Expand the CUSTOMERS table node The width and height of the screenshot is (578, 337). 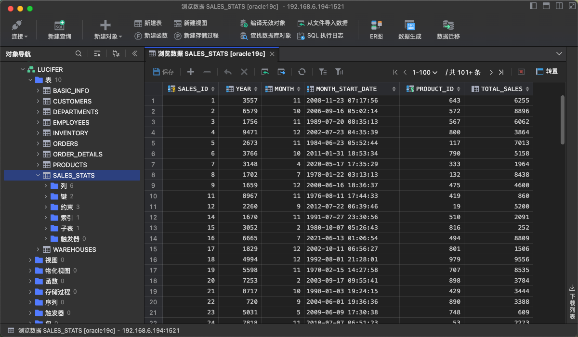click(x=38, y=101)
